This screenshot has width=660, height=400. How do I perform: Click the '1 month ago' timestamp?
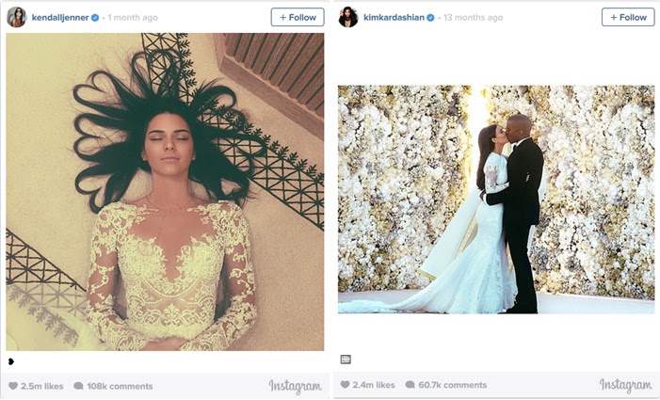point(133,18)
